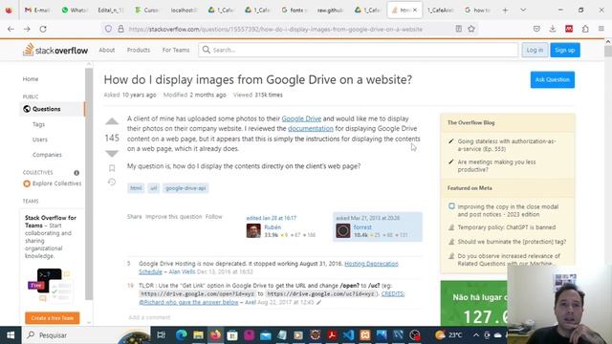Viewport: 612px width, 344px height.
Task: Open Microsoft Store from taskbar
Action: (232, 335)
